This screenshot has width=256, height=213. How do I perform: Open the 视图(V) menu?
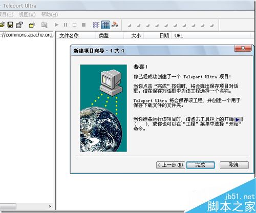click(x=27, y=15)
